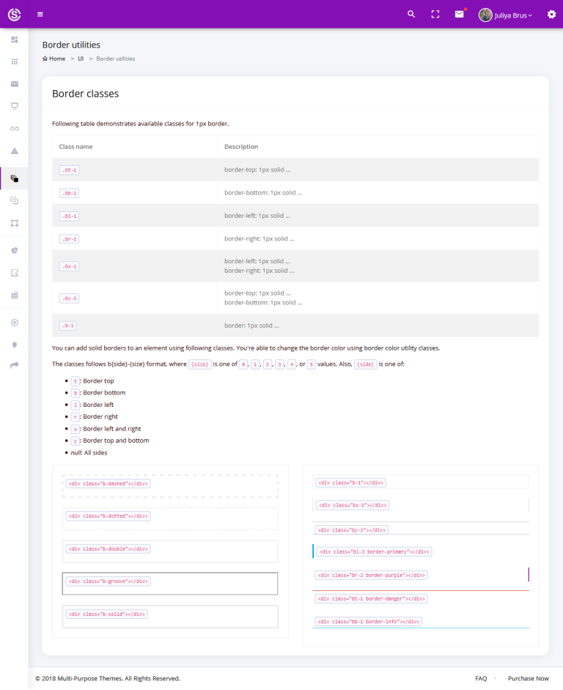The width and height of the screenshot is (563, 690).
Task: Click the mailbox envelope icon in sidebar
Action: click(x=14, y=84)
